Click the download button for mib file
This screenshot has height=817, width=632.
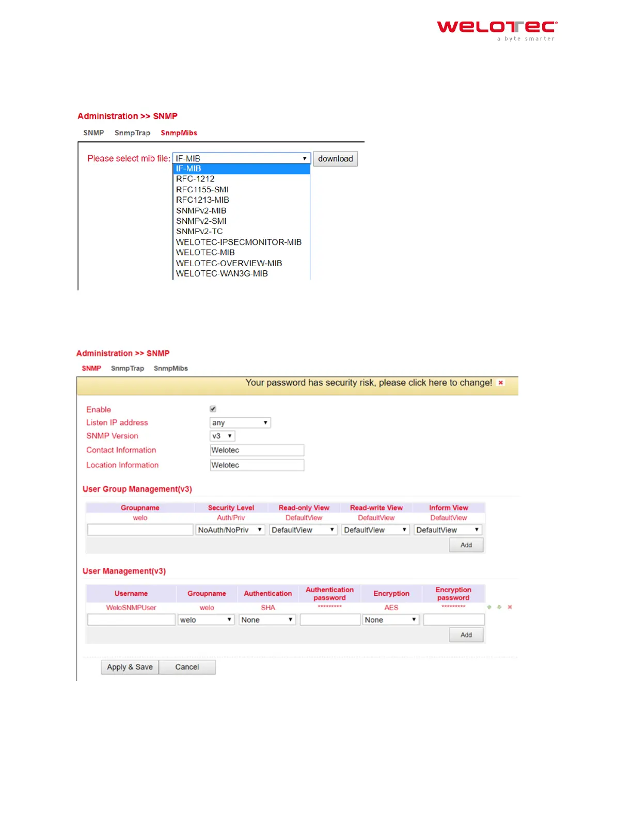336,158
